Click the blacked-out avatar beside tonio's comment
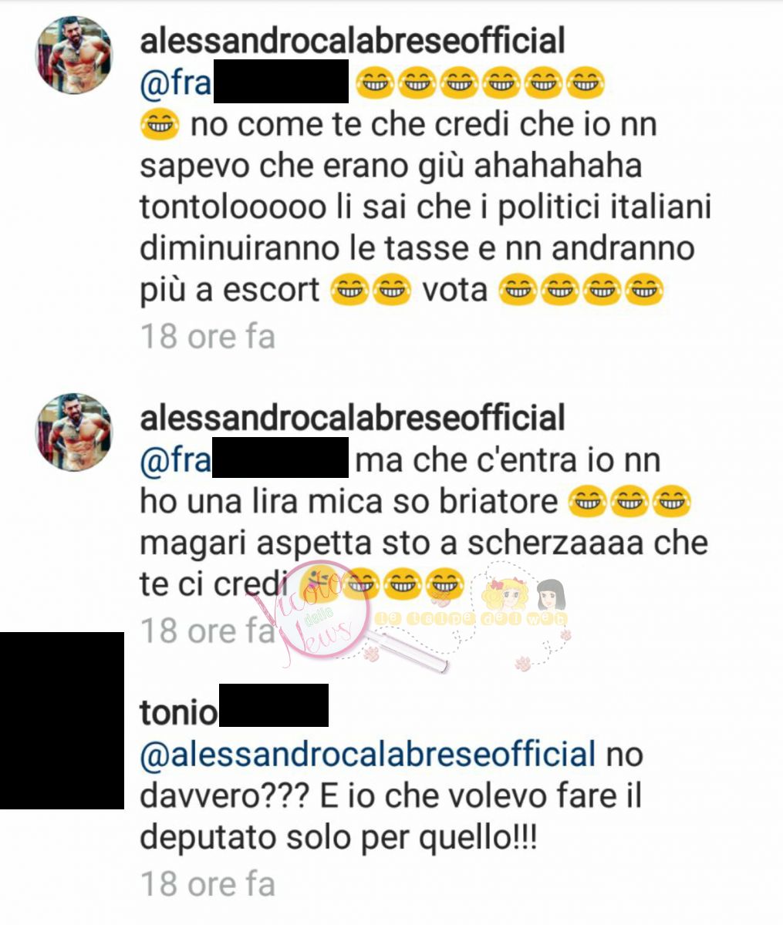Screen dimensions: 783x925 tap(62, 720)
